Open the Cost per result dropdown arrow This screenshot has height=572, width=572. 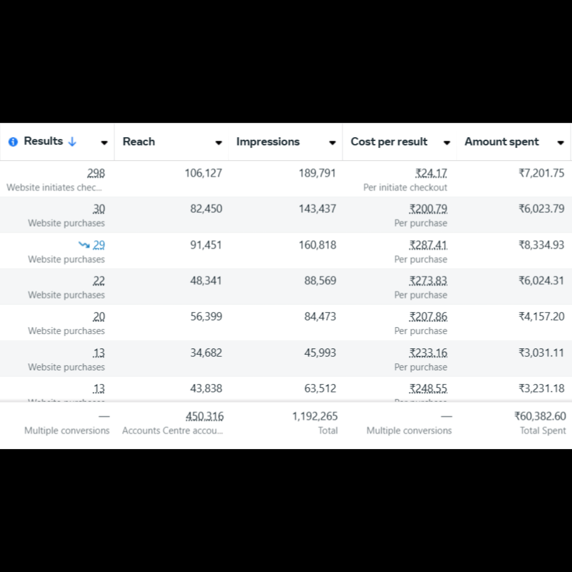[446, 142]
